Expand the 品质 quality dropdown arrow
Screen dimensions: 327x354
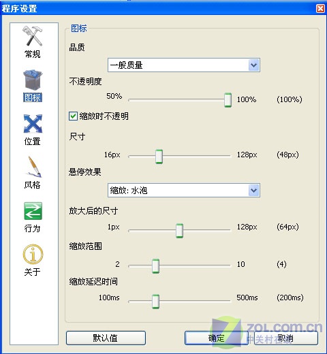tap(253, 65)
